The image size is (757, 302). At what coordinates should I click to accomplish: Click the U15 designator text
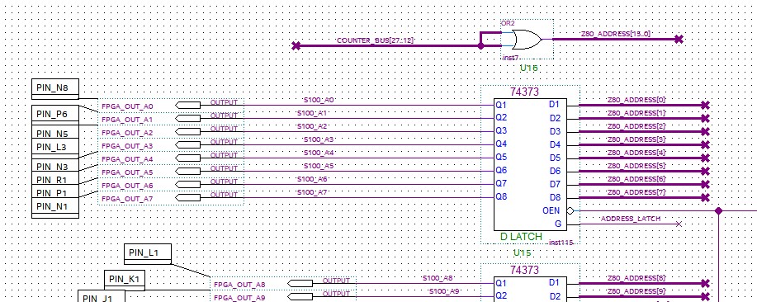pyautogui.click(x=522, y=252)
